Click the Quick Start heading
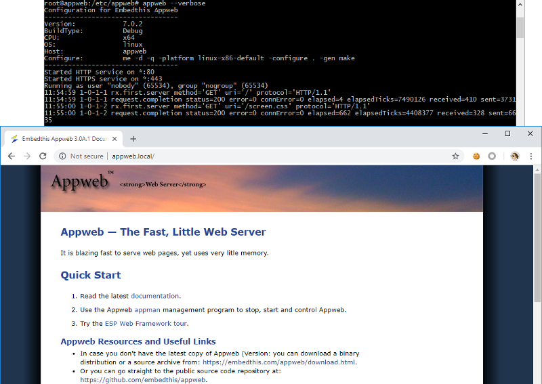The image size is (542, 384). 91,275
